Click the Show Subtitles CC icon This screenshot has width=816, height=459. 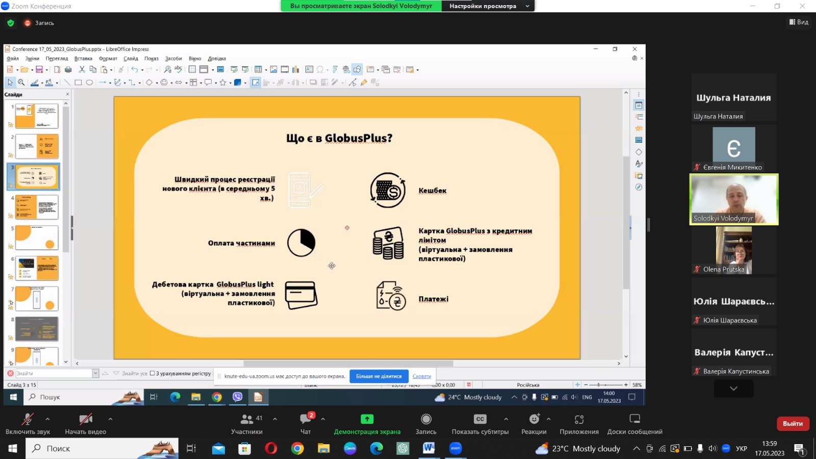pyautogui.click(x=480, y=419)
